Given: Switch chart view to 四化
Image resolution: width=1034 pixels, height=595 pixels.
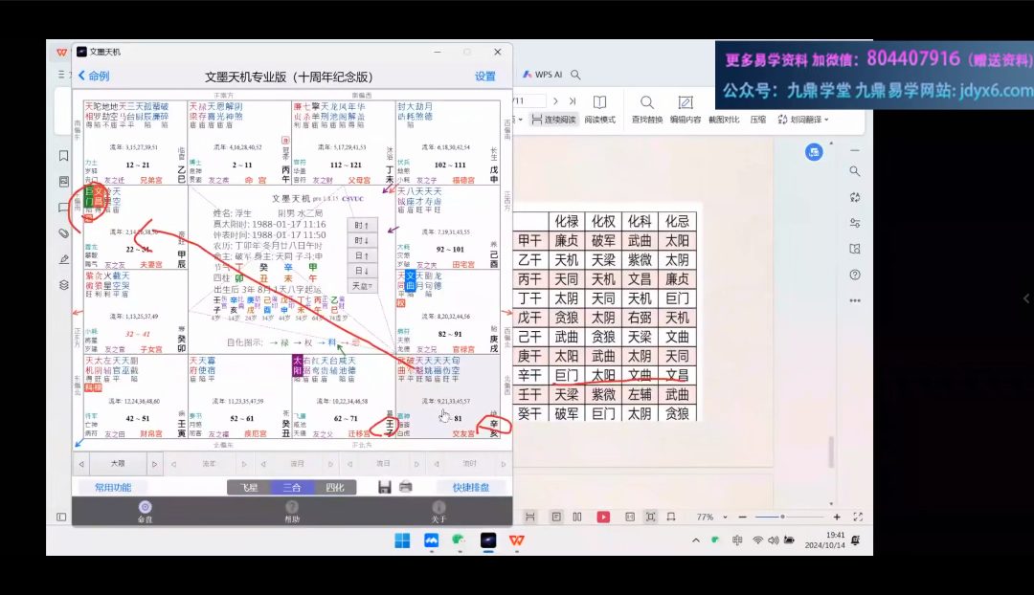Looking at the screenshot, I should click(335, 487).
